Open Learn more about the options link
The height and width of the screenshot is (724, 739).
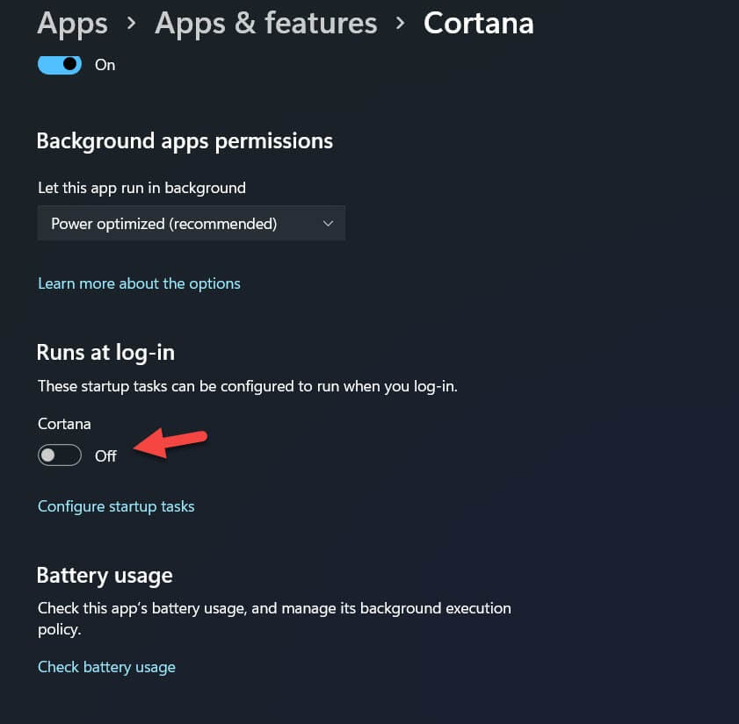point(139,283)
